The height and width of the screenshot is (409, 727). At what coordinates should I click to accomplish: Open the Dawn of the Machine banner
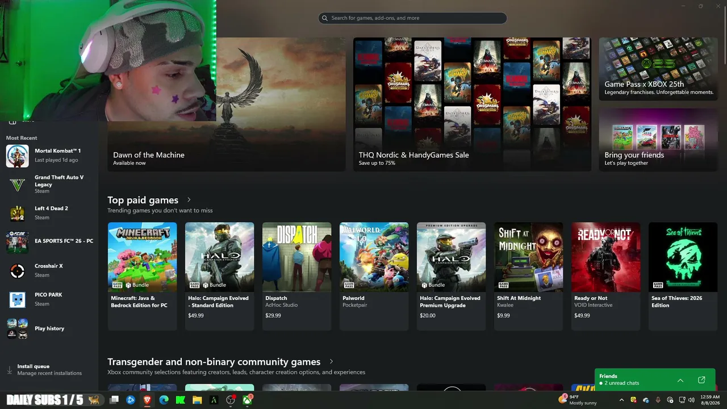coord(227,105)
